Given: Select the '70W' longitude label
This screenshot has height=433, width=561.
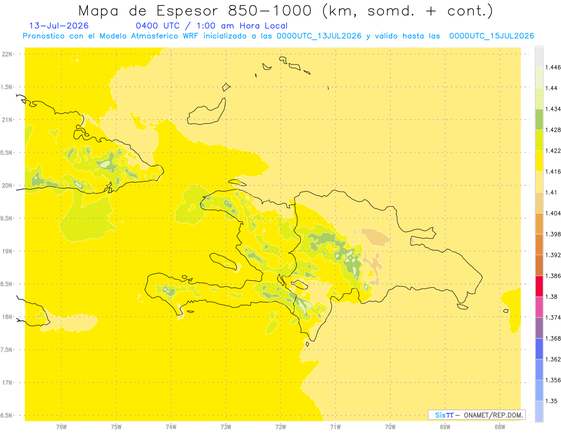Looking at the screenshot, I should point(390,427).
